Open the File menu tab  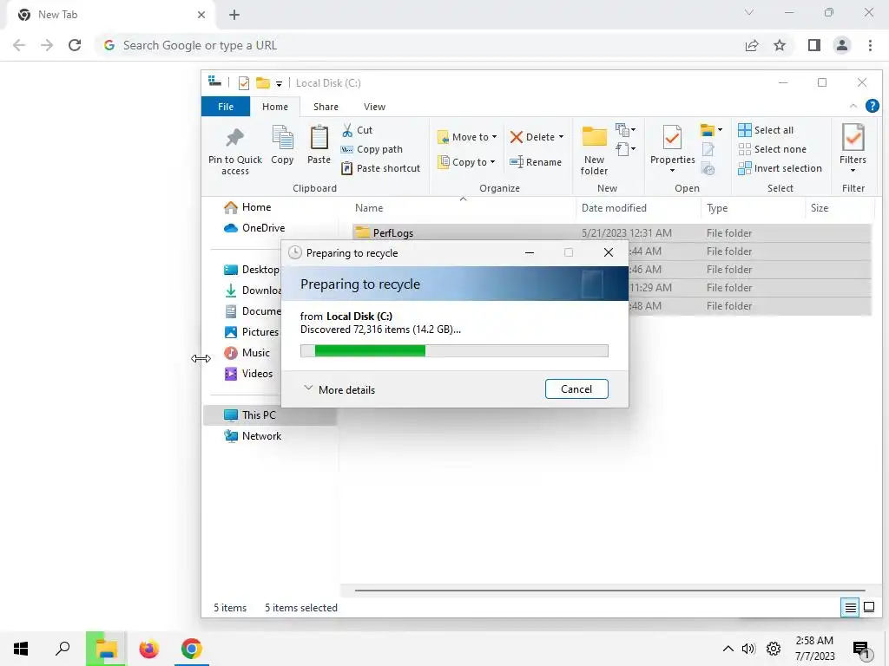(x=226, y=107)
